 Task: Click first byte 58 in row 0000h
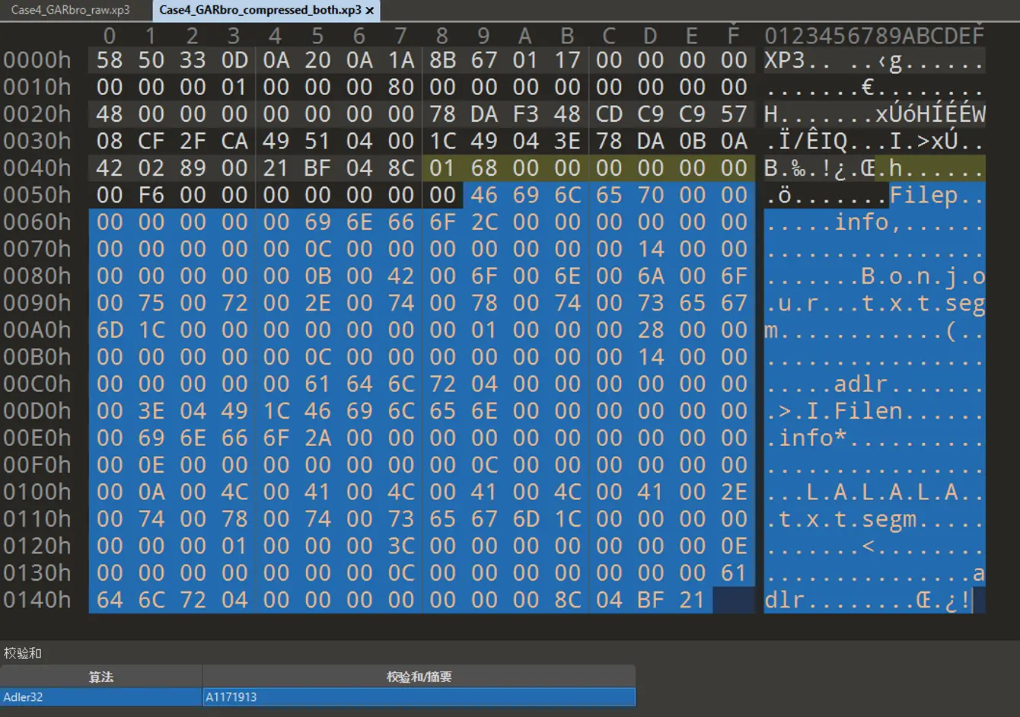[110, 60]
